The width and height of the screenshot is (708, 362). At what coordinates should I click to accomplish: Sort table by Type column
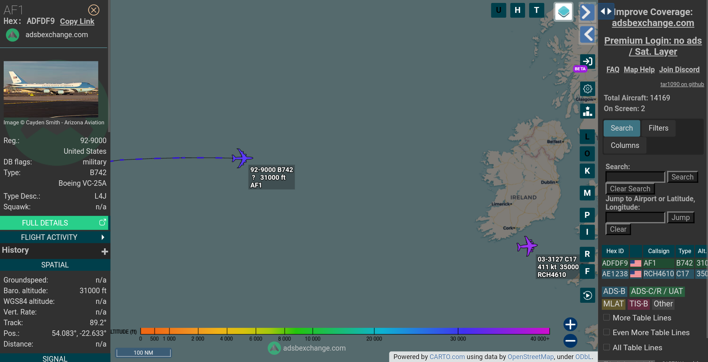click(685, 251)
